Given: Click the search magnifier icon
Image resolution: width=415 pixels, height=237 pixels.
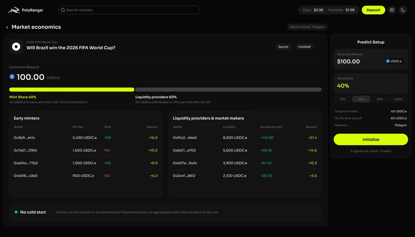Looking at the screenshot, I should 63,10.
